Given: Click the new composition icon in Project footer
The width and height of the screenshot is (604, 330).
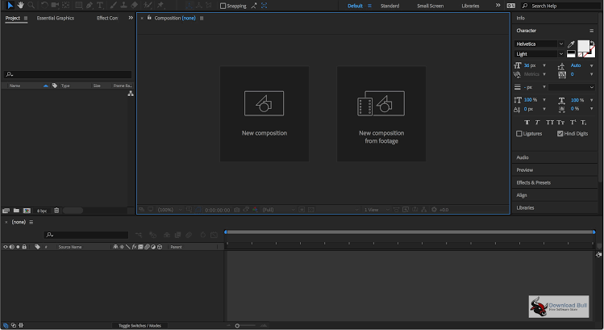Looking at the screenshot, I should pyautogui.click(x=27, y=211).
